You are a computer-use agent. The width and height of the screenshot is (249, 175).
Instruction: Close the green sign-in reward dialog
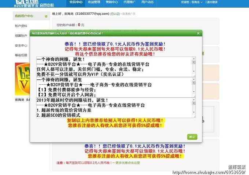click(x=198, y=33)
